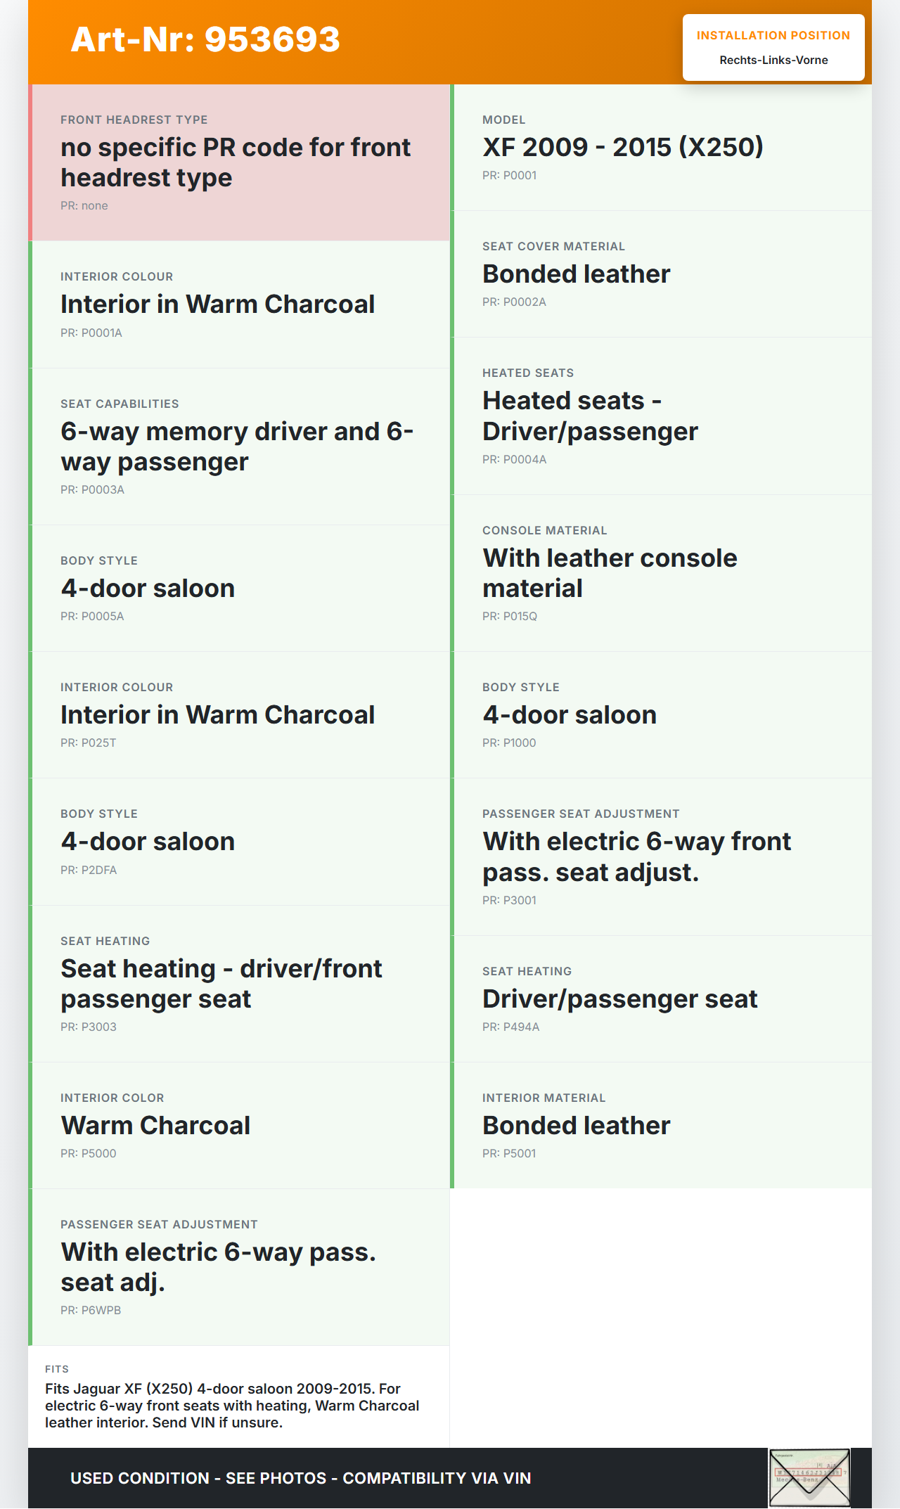Select the red Front Headrest Type card

[x=239, y=162]
